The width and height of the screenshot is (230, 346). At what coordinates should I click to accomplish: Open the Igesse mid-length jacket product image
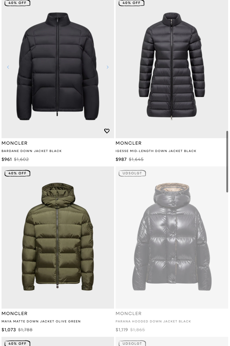tap(172, 66)
